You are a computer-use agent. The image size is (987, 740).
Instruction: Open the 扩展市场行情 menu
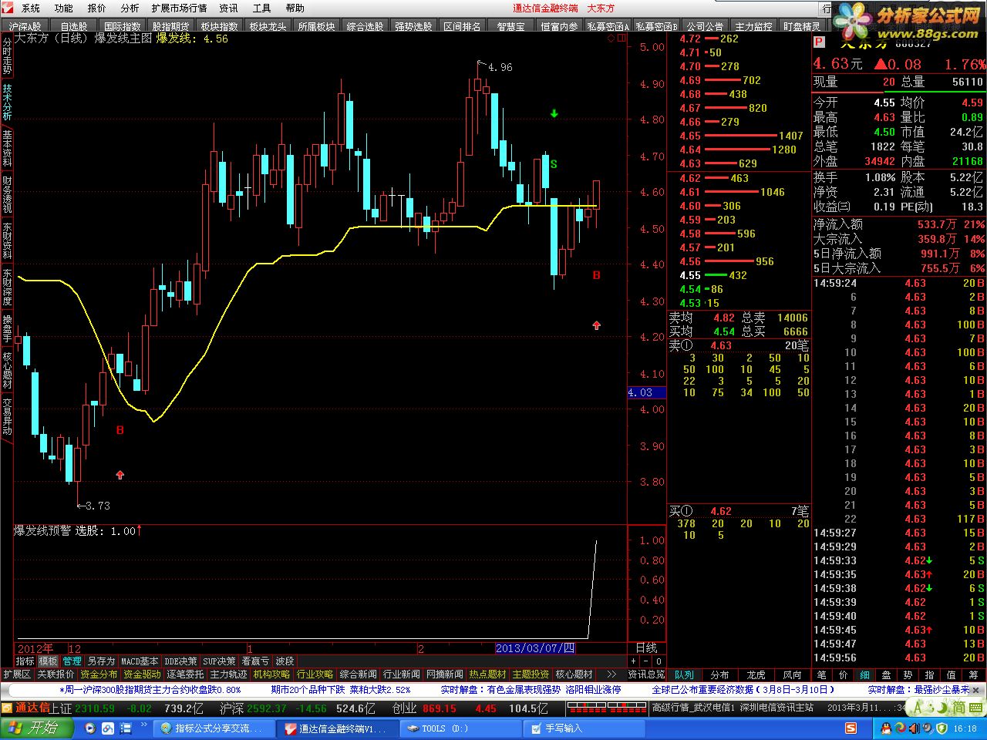[x=179, y=8]
